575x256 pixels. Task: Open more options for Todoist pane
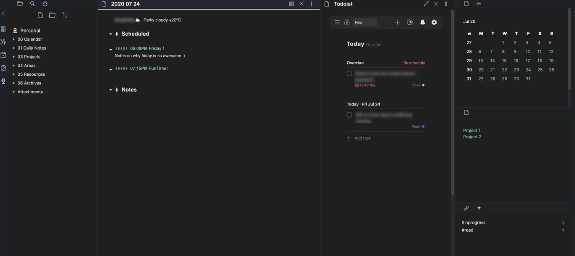[446, 4]
